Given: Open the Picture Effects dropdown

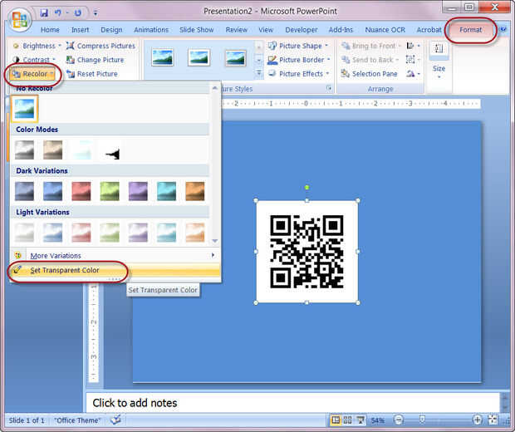Looking at the screenshot, I should 298,74.
